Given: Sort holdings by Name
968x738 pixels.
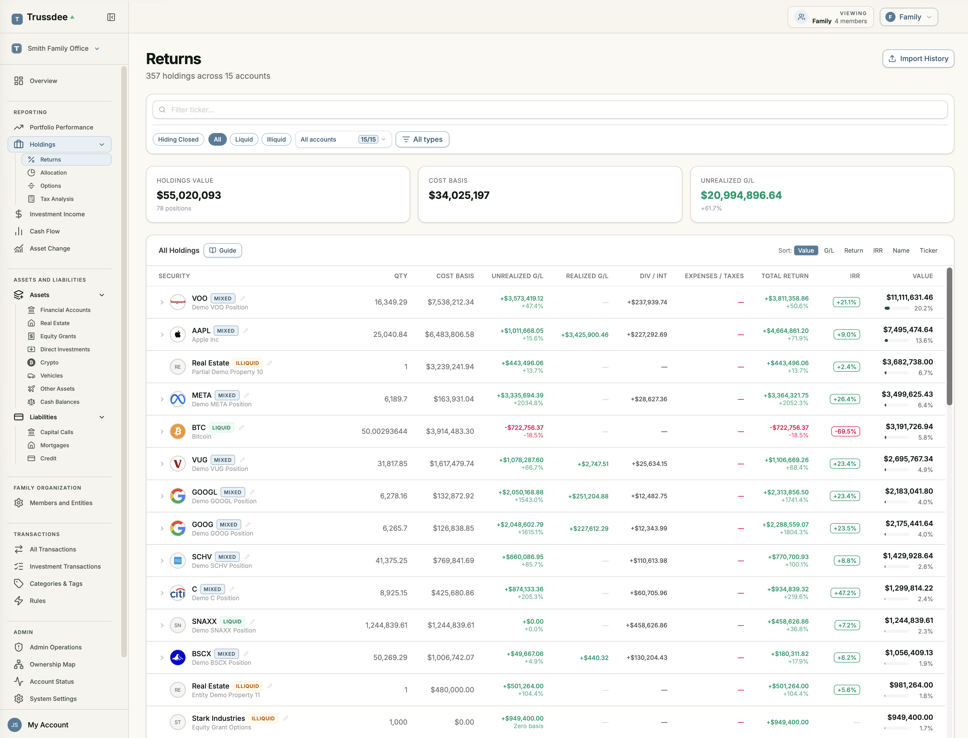Looking at the screenshot, I should [901, 250].
